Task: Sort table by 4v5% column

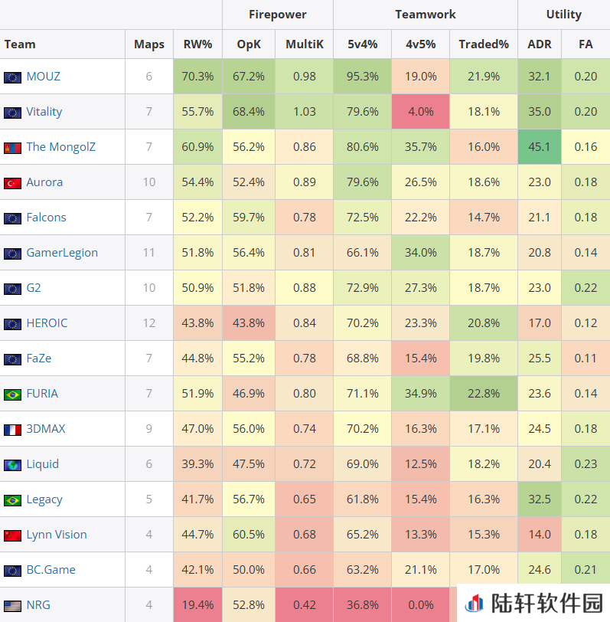Action: [420, 44]
